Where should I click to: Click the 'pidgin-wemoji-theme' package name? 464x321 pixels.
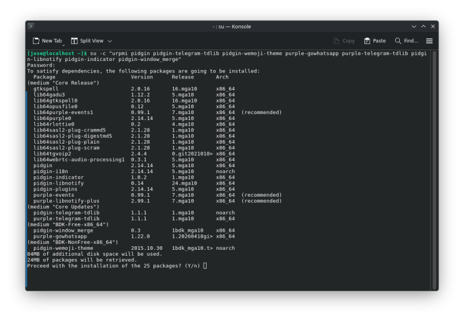pyautogui.click(x=63, y=248)
